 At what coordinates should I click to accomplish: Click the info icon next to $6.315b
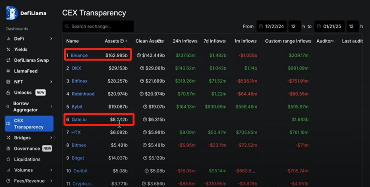pos(145,120)
